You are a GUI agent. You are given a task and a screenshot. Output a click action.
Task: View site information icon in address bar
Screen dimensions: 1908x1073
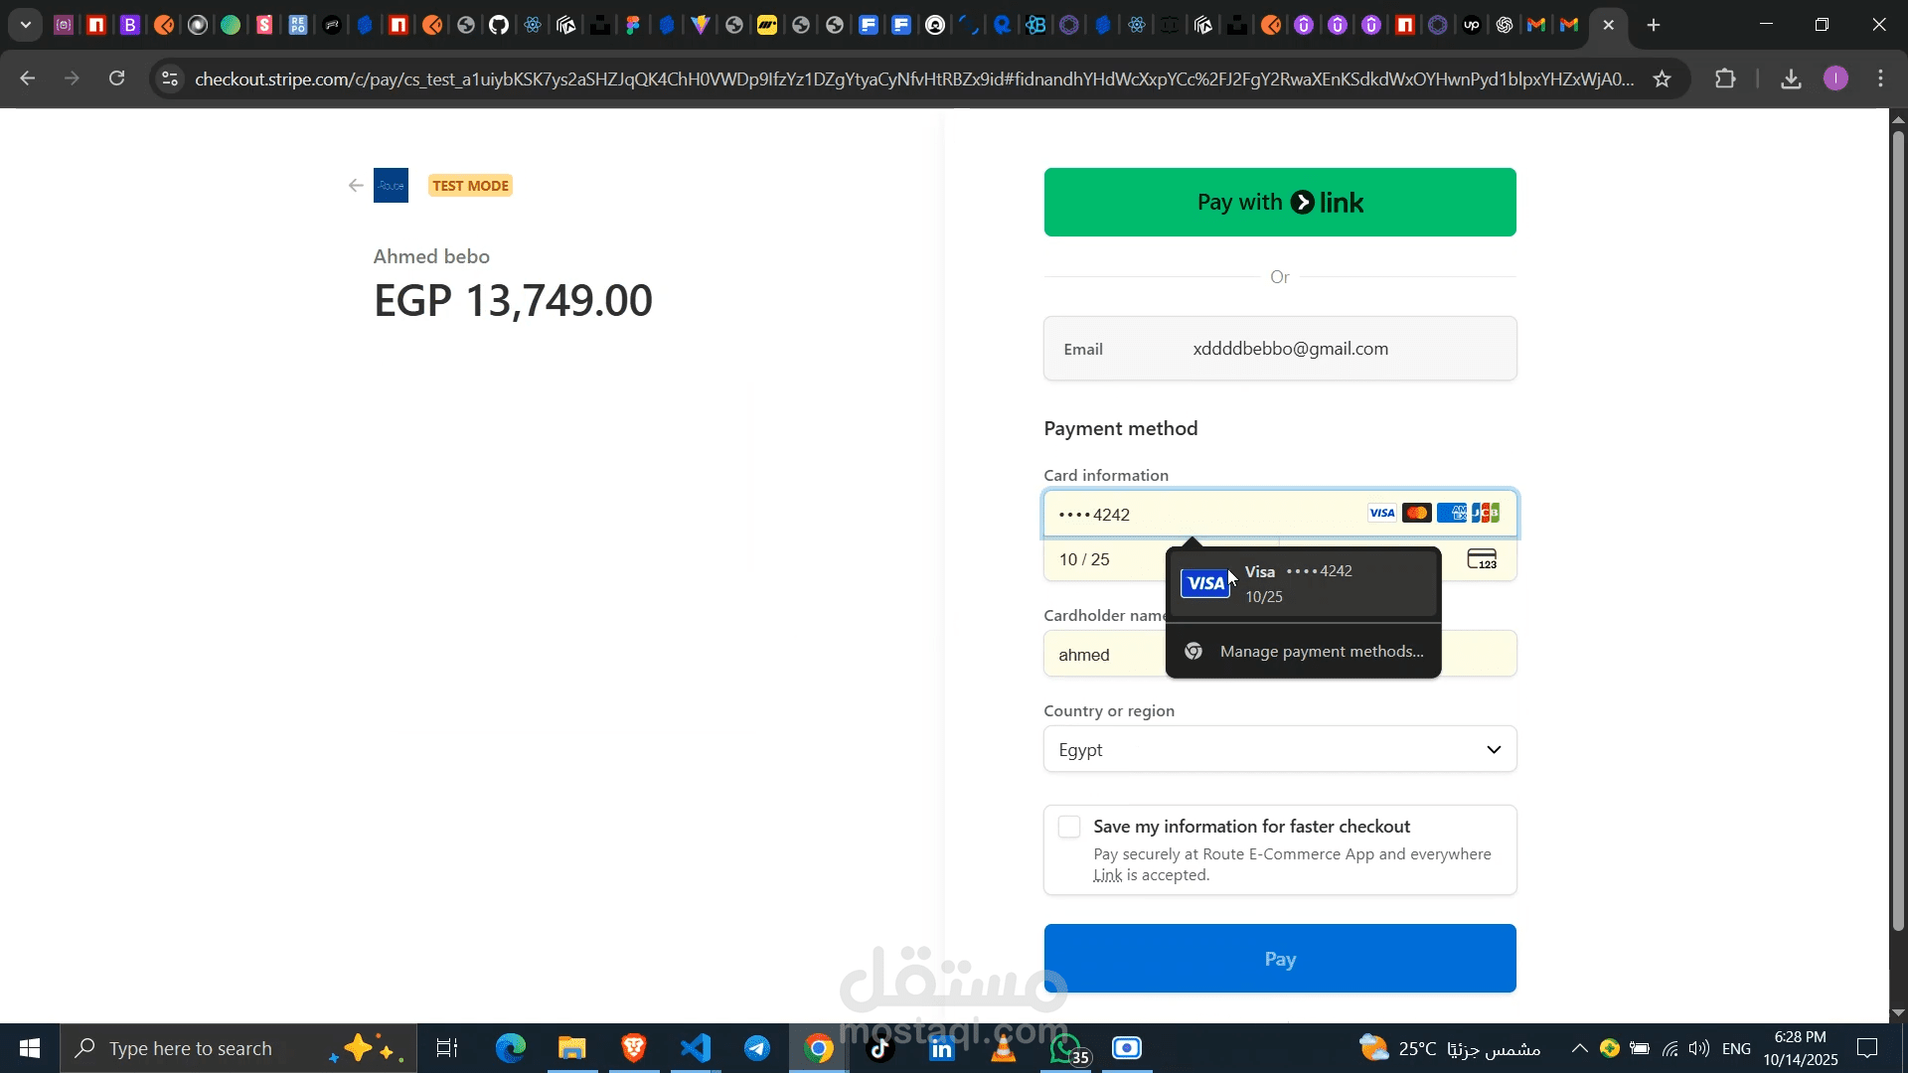pos(170,78)
